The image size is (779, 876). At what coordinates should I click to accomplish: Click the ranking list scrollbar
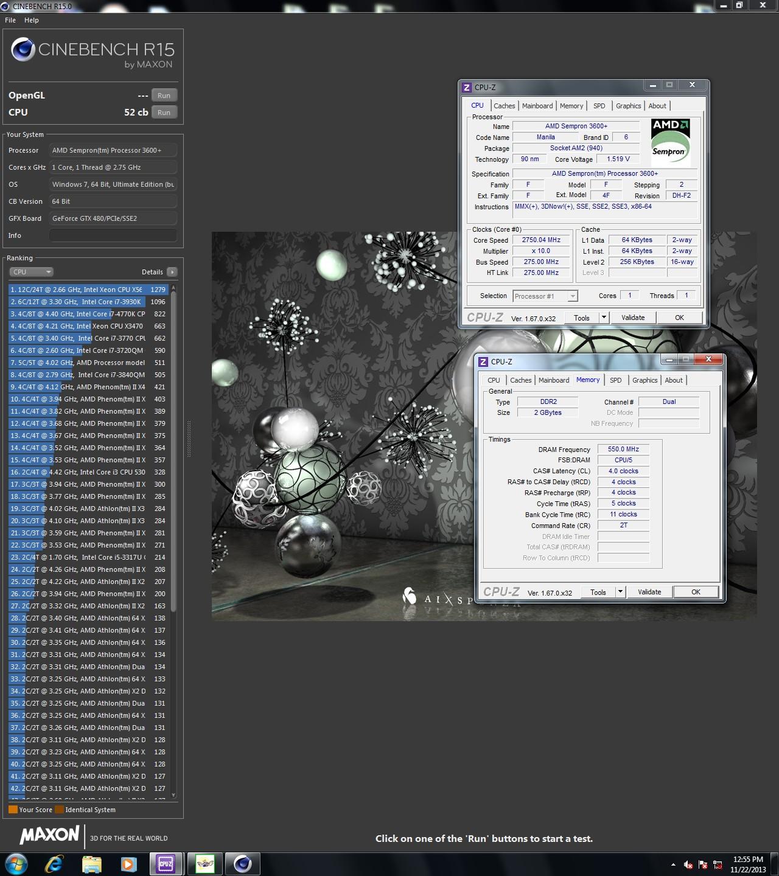(x=173, y=451)
